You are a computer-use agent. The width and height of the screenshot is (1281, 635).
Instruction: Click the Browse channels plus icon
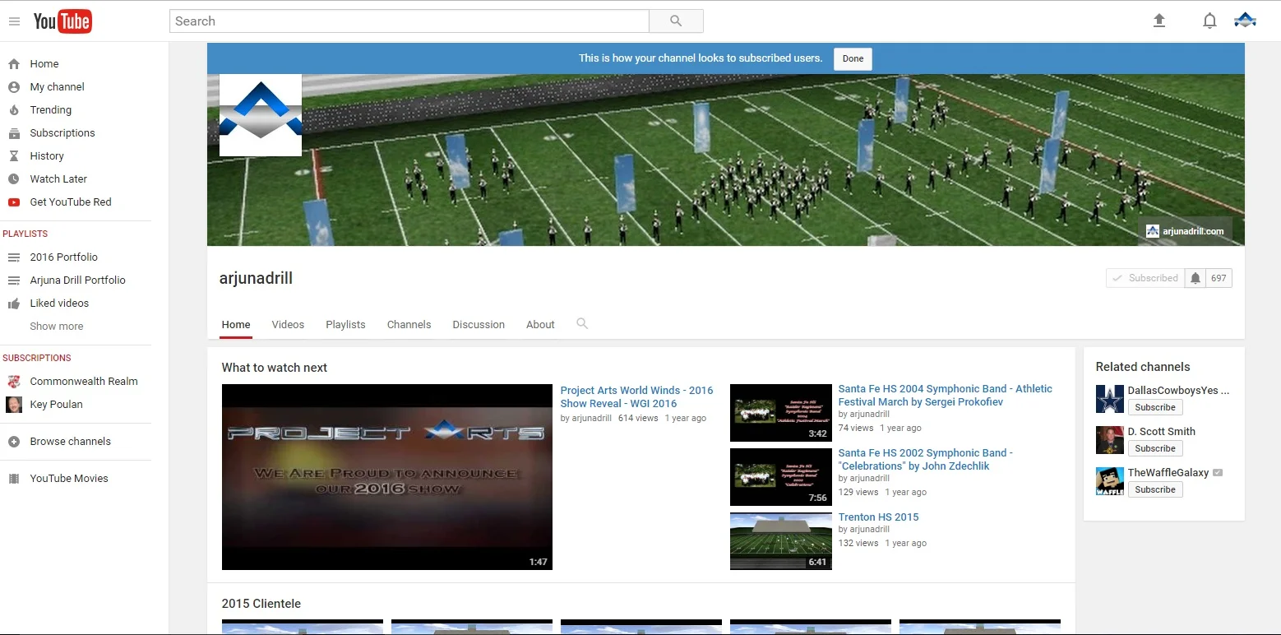[x=14, y=441]
